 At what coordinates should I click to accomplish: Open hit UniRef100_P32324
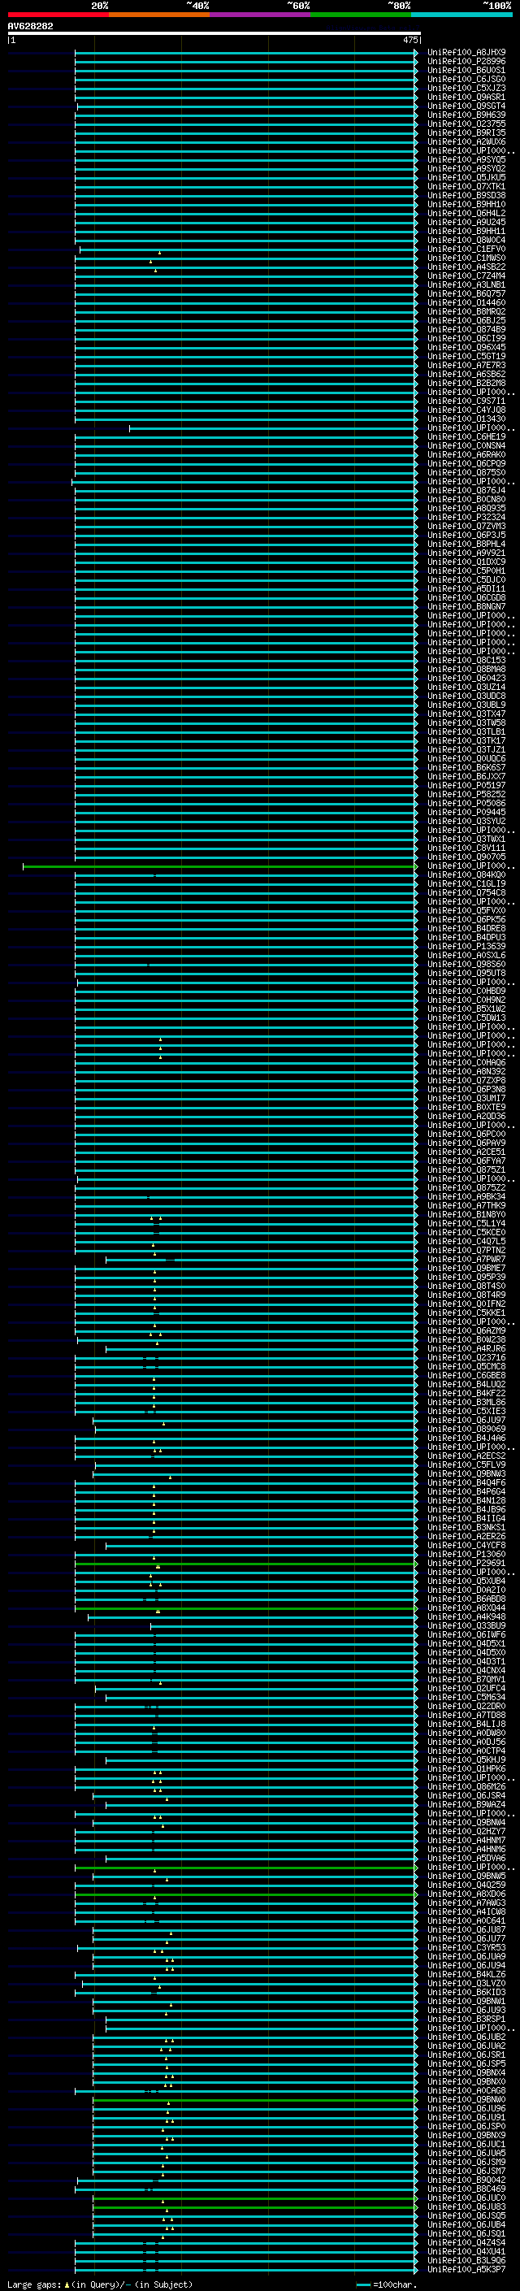466,517
